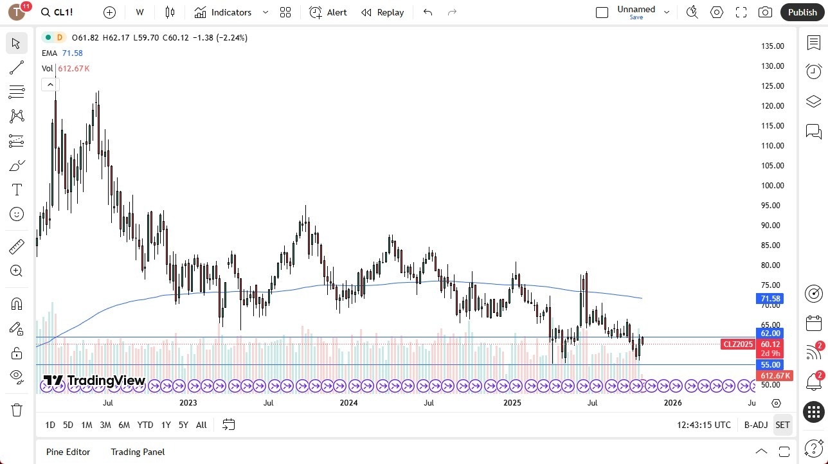Enable magnet mode in the left toolbar
The image size is (828, 464).
[x=16, y=303]
